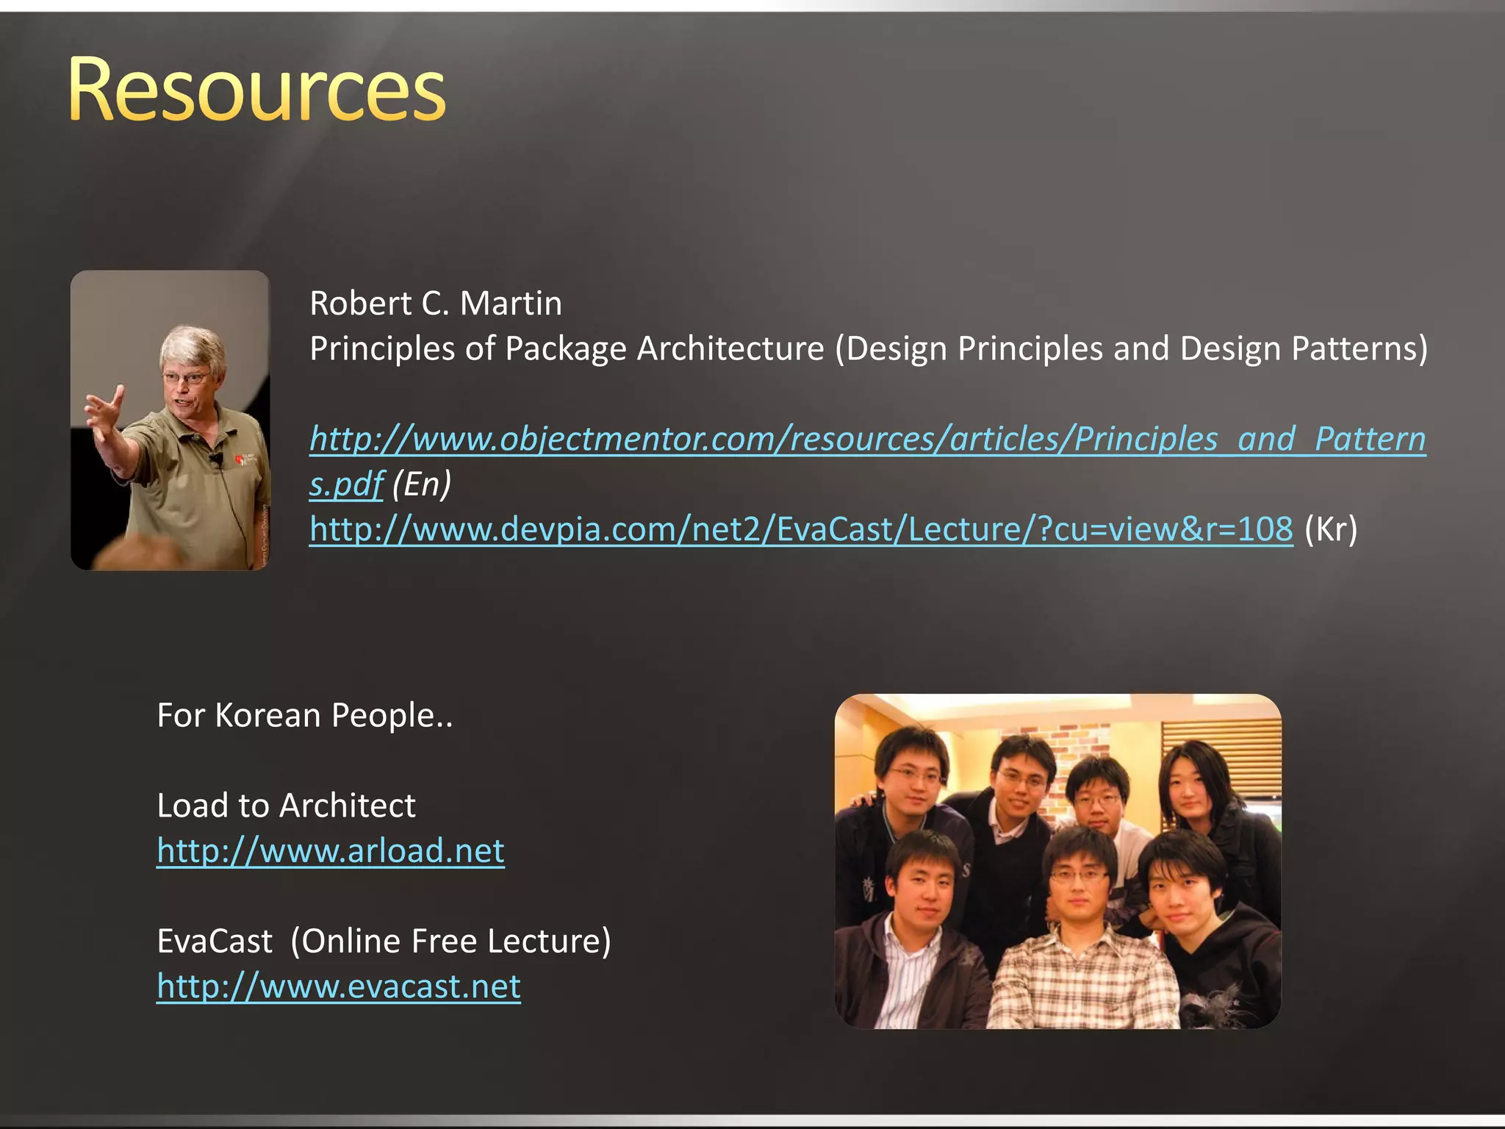The width and height of the screenshot is (1505, 1129).
Task: Click "EvaCast (Online Free Lecture)" text
Action: [x=384, y=942]
